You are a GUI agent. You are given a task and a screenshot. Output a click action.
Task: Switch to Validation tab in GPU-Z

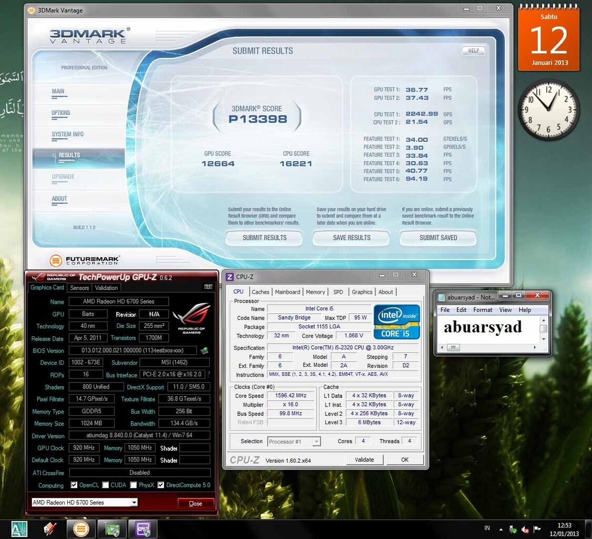(x=107, y=287)
